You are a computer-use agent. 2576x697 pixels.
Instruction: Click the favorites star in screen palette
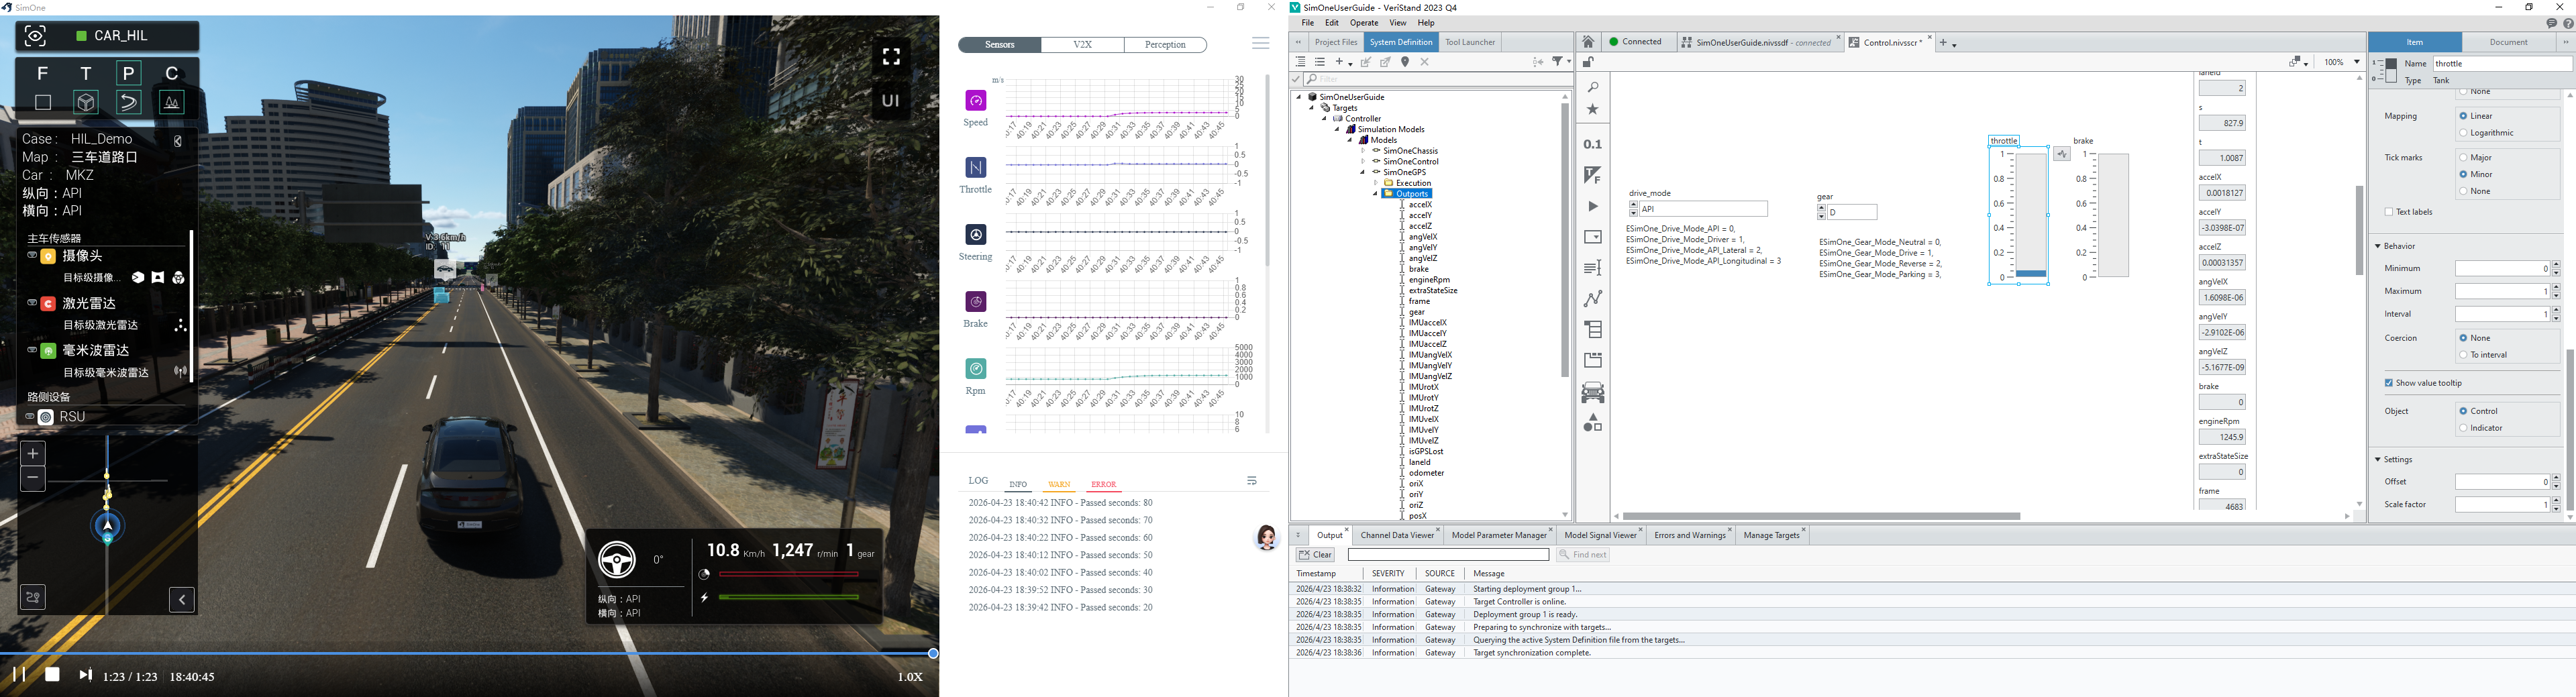click(1593, 110)
